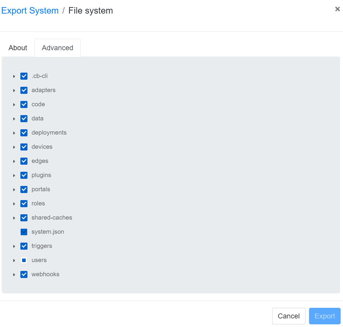Expand the portals folder arrow
343x327 pixels.
[x=14, y=190]
